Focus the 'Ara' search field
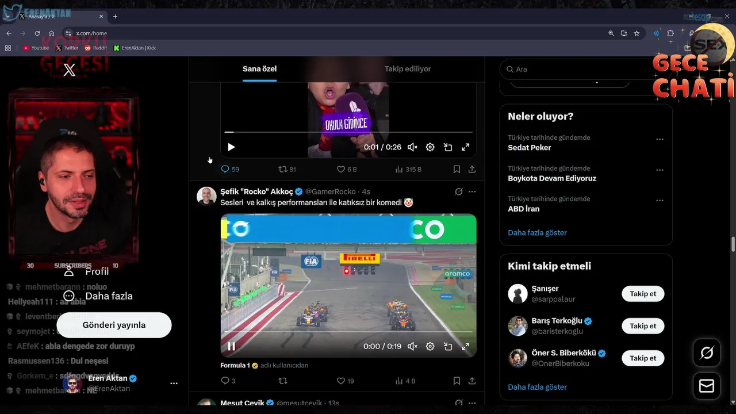The height and width of the screenshot is (414, 736). click(586, 69)
